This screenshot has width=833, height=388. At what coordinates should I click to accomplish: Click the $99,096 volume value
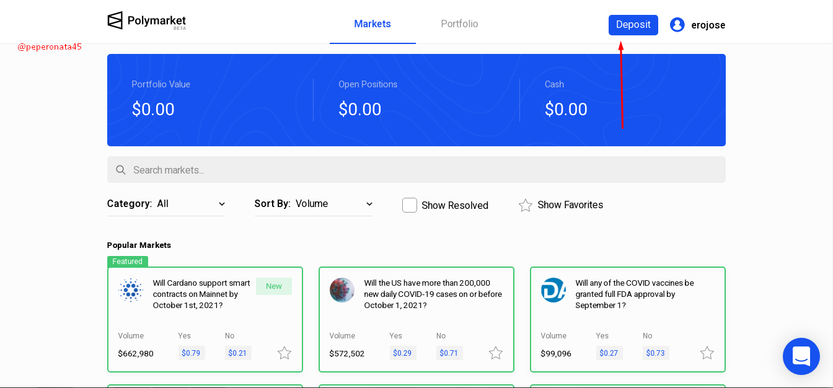pos(556,354)
